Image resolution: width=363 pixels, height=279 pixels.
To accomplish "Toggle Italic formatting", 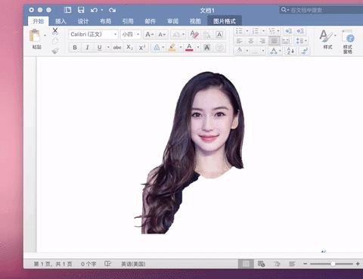I will pos(87,48).
